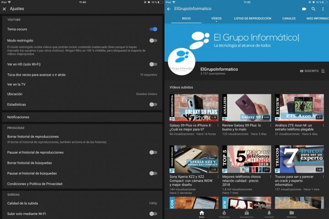Viewport: 329px width, 219px height.
Task: Tap the '3.157 suscriptores' count
Action: point(213,73)
